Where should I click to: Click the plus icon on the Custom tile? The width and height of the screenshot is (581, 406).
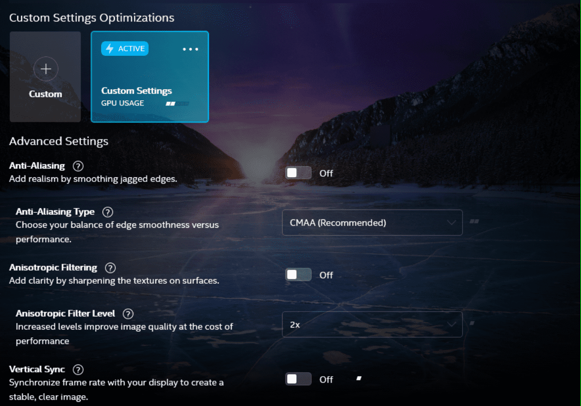click(45, 69)
